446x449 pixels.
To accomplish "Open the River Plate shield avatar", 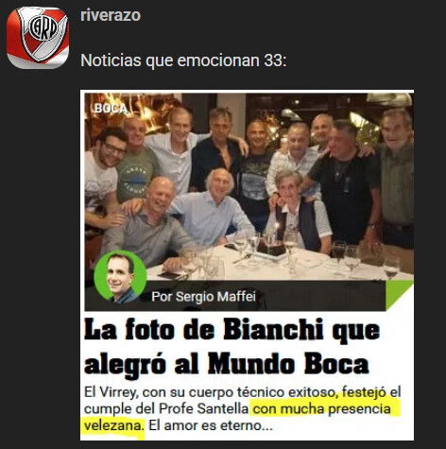I will tap(38, 37).
